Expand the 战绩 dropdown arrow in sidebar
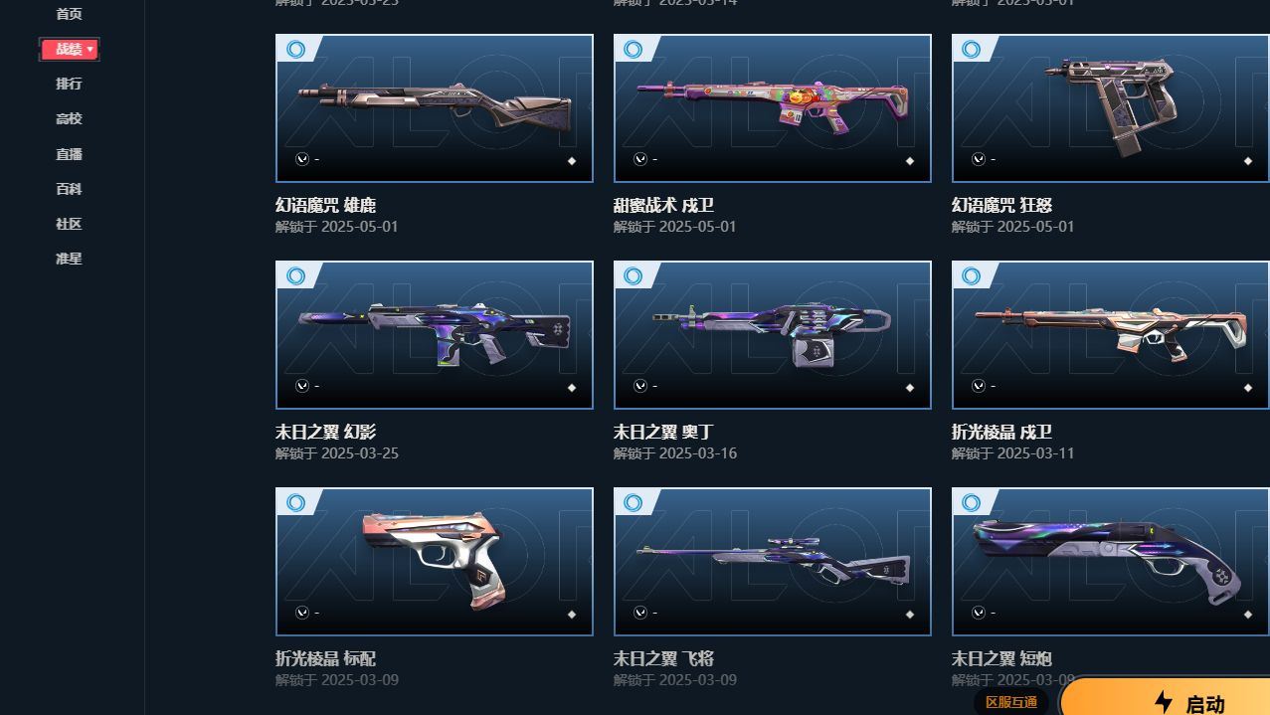Screen dimensions: 1270x715 coord(91,49)
